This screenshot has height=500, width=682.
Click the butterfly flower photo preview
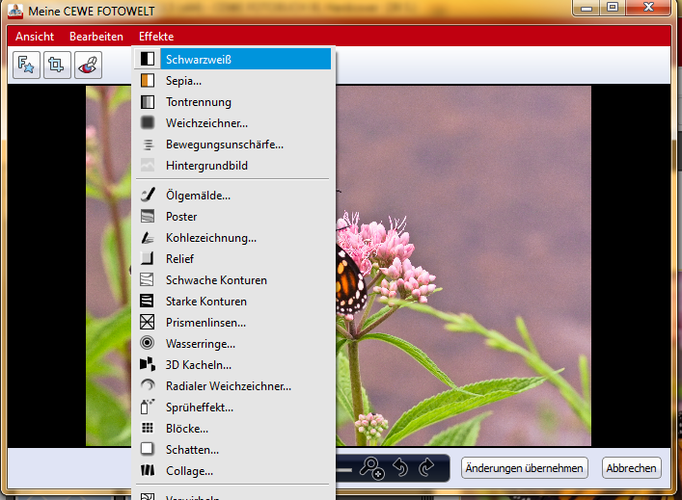pos(463,266)
